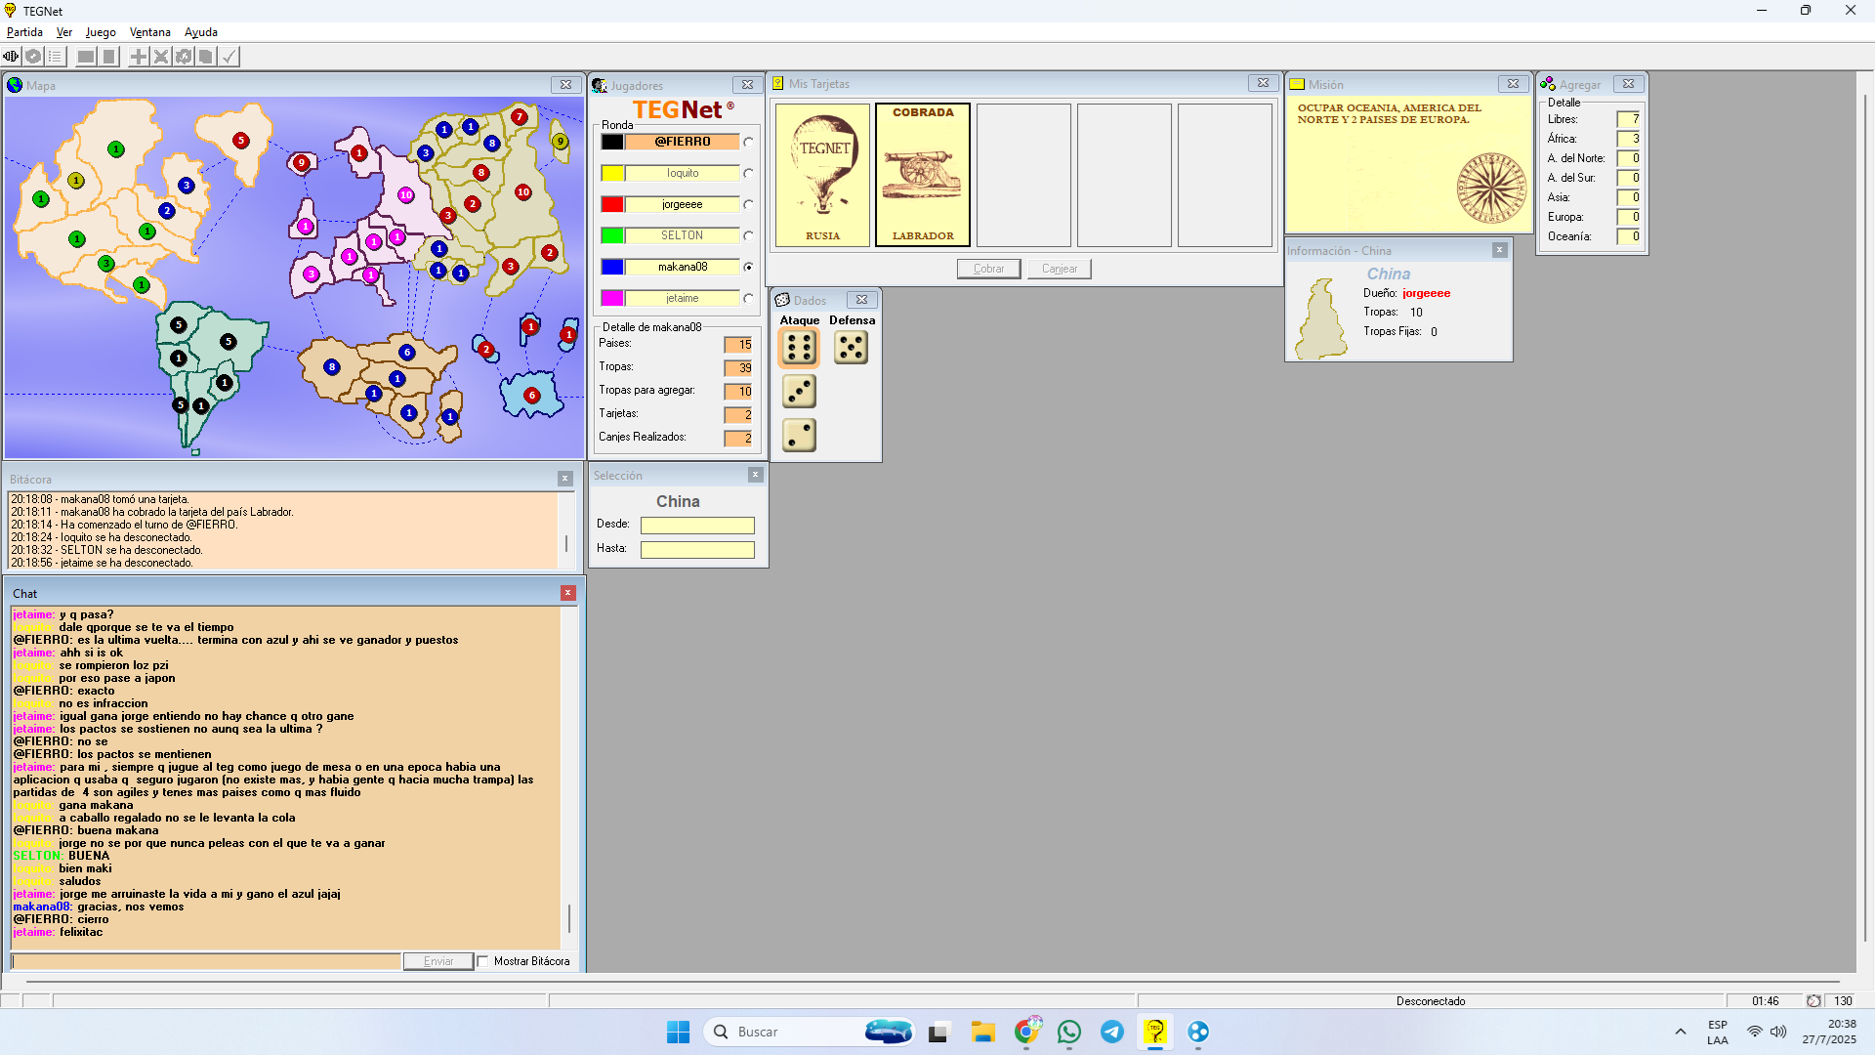
Task: Click the África value field in Agregar
Action: 1628,139
